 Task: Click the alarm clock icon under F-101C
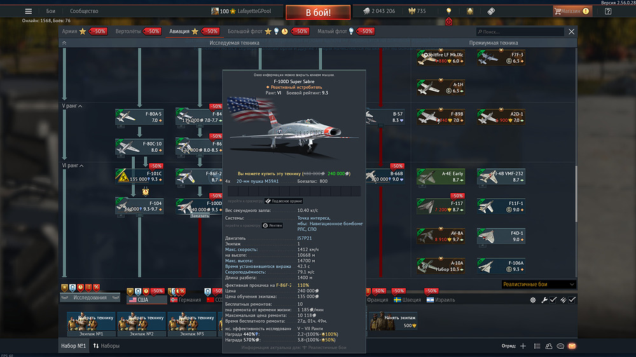145,191
